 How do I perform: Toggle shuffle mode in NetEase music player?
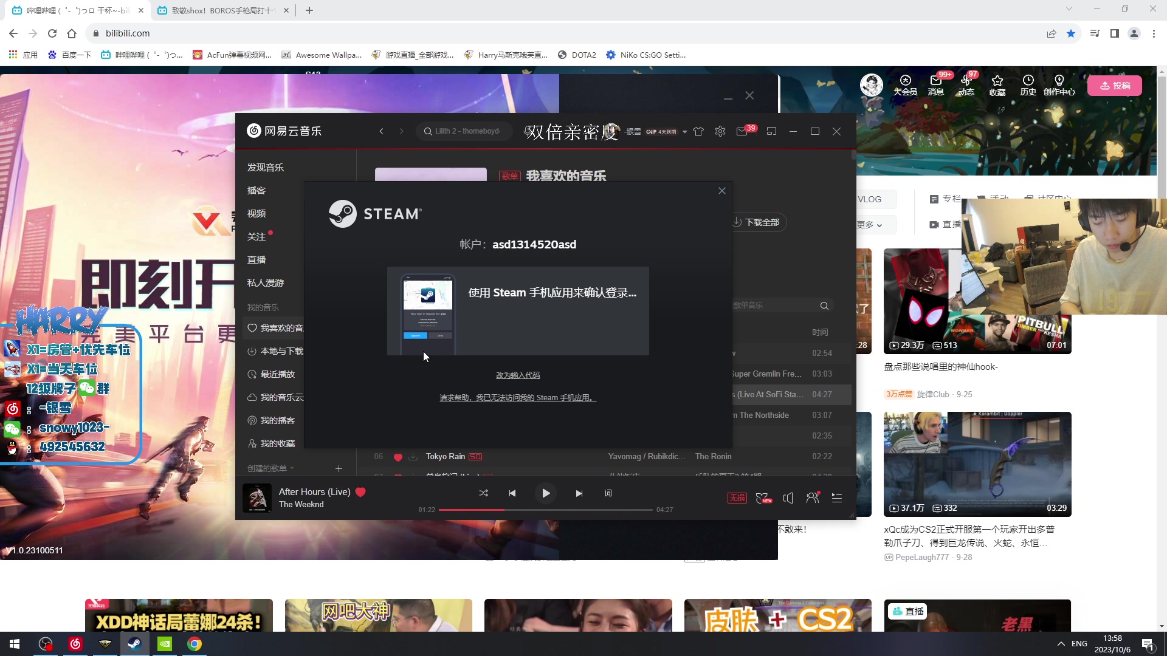click(x=483, y=493)
